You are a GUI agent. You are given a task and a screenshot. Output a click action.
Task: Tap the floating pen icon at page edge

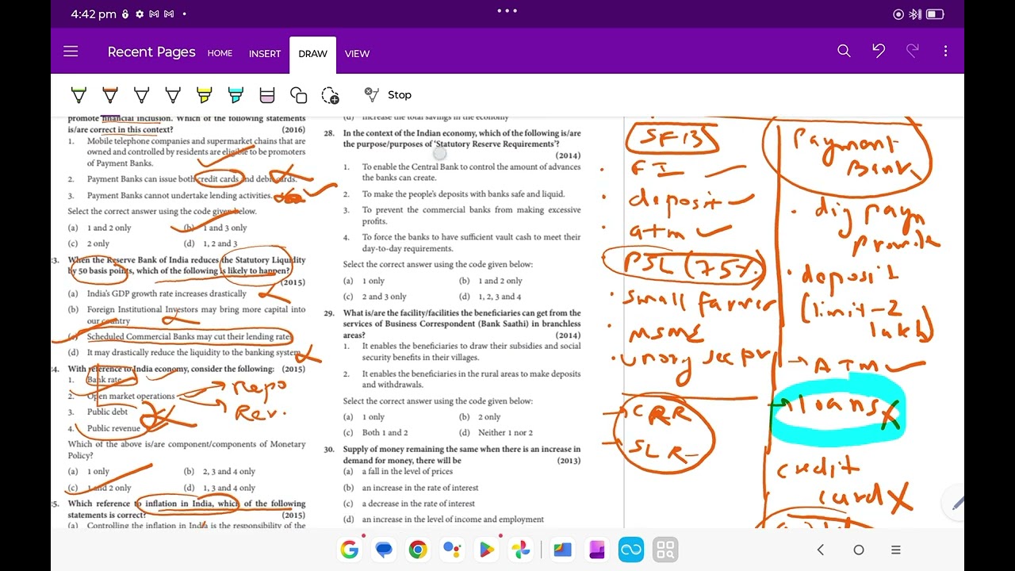pyautogui.click(x=958, y=503)
